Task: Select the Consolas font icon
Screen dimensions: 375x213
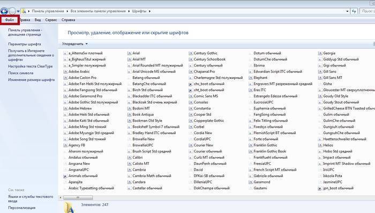Action: pyautogui.click(x=191, y=102)
